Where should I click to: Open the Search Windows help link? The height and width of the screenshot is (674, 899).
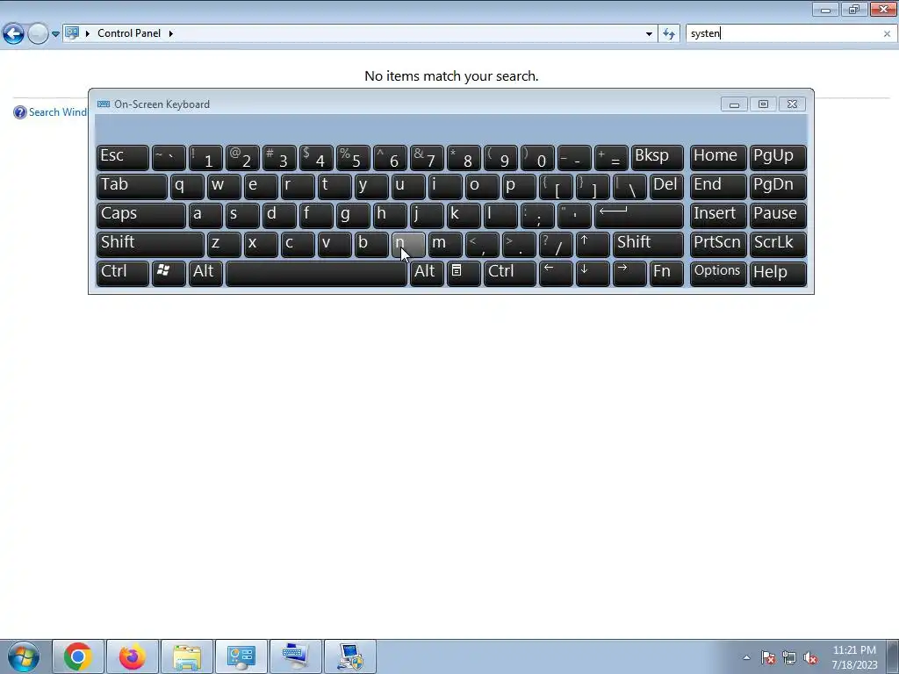[58, 112]
